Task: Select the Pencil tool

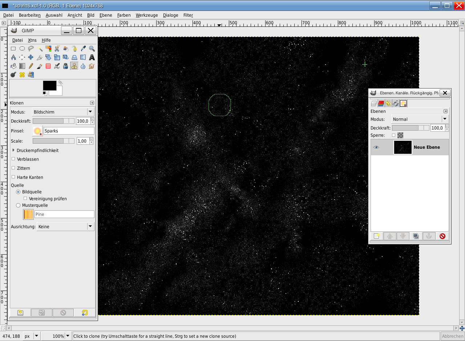Action: click(x=31, y=66)
